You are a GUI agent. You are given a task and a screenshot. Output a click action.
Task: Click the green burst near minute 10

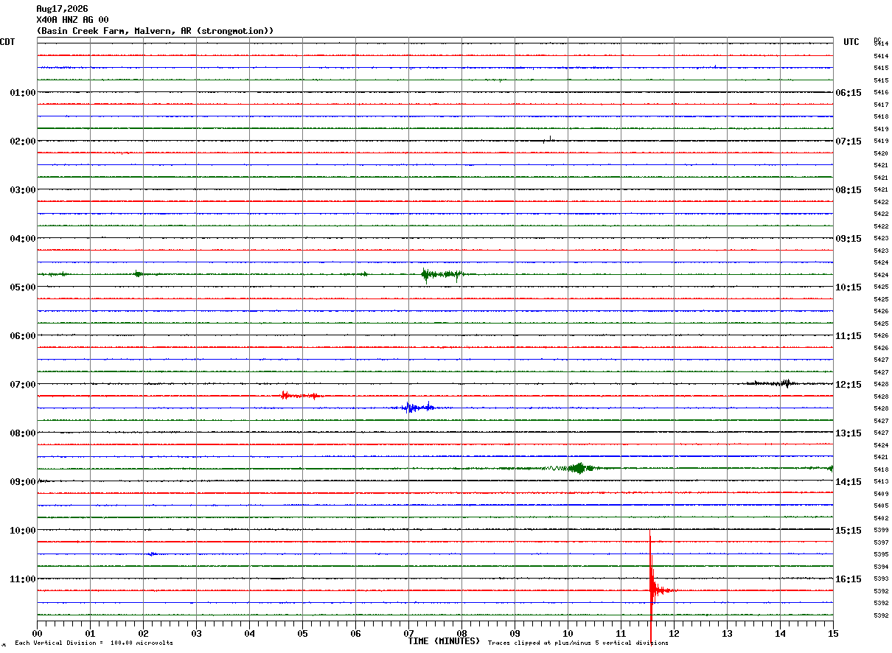(x=579, y=467)
